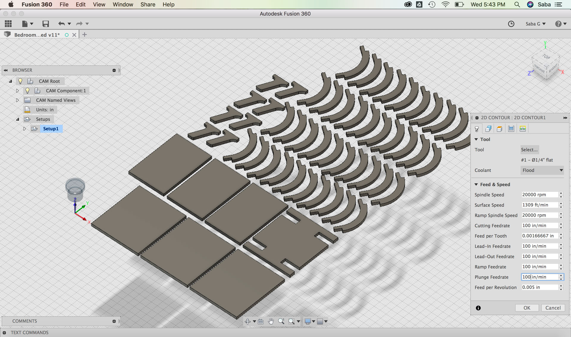Click the Undo arrow icon
This screenshot has width=571, height=337.
coord(62,24)
